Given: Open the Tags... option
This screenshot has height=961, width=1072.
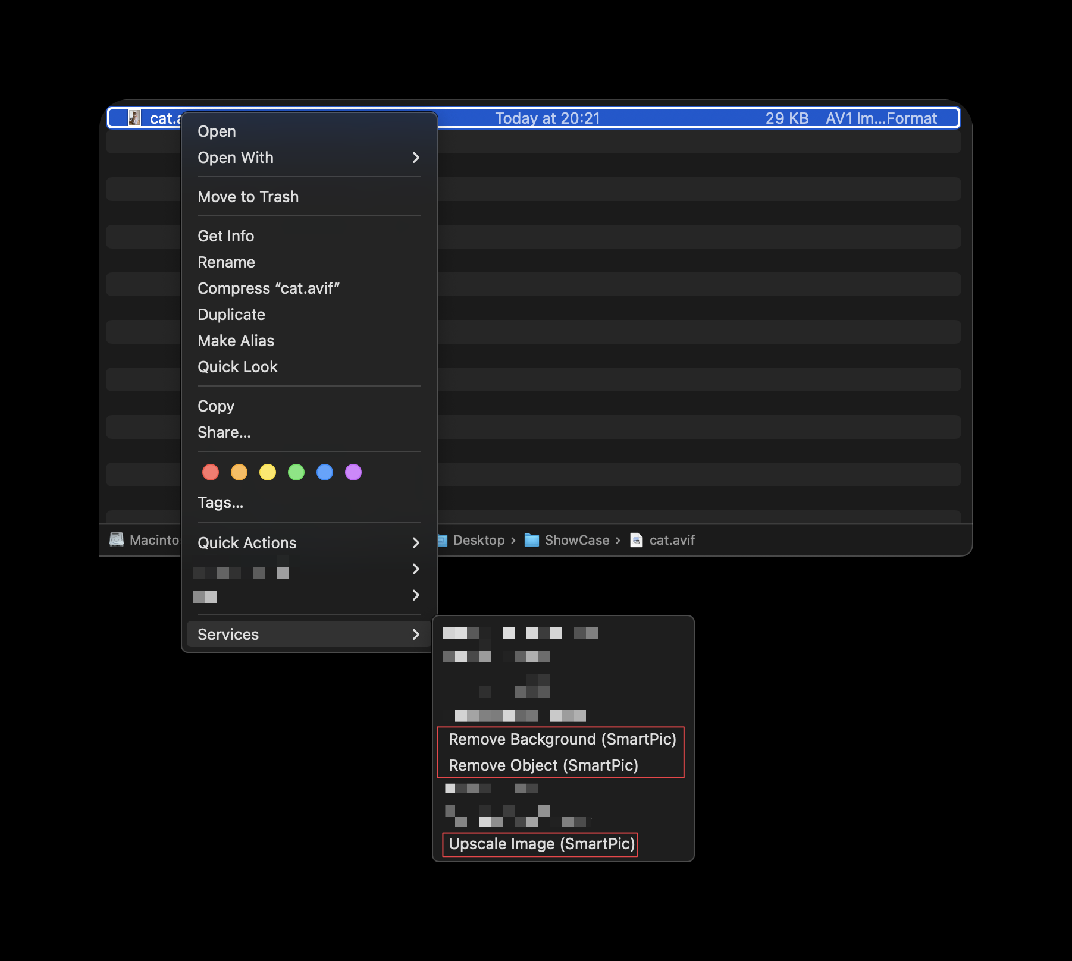Looking at the screenshot, I should tap(220, 503).
